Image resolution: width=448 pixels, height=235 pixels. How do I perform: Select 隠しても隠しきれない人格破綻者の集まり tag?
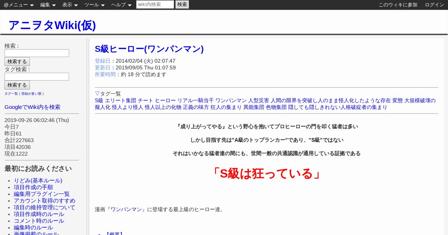pos(338,107)
